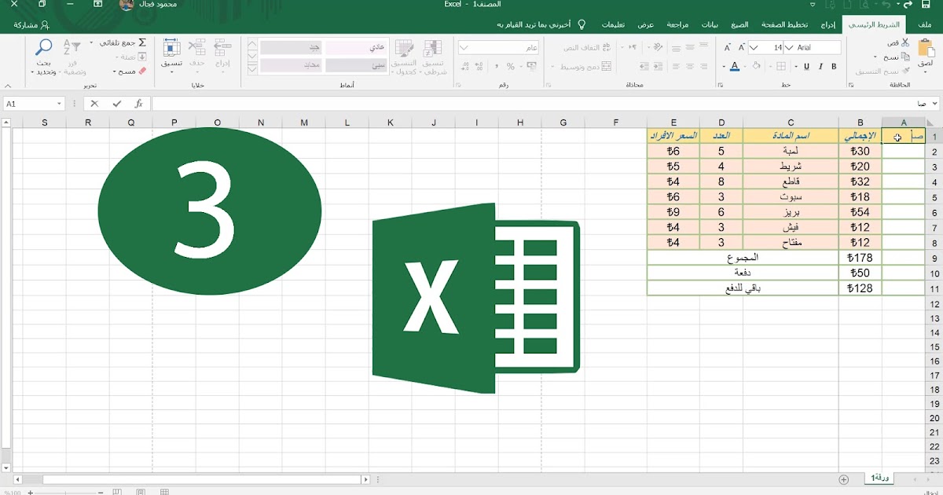
Task: Select the Bad (سيئ) cell style
Action: click(357, 66)
